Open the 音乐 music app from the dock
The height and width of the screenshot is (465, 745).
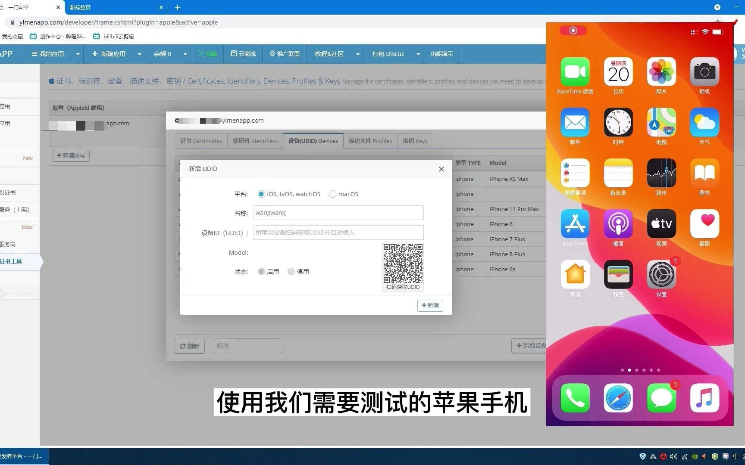[x=704, y=398]
